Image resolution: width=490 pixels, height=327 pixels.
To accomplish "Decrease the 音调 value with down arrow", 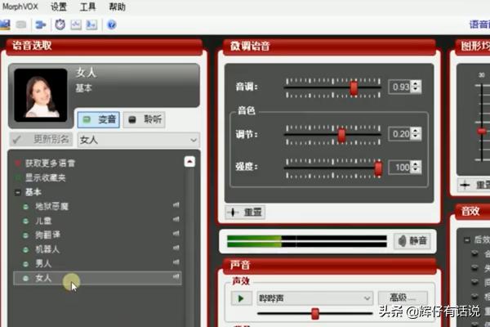I will click(x=416, y=90).
